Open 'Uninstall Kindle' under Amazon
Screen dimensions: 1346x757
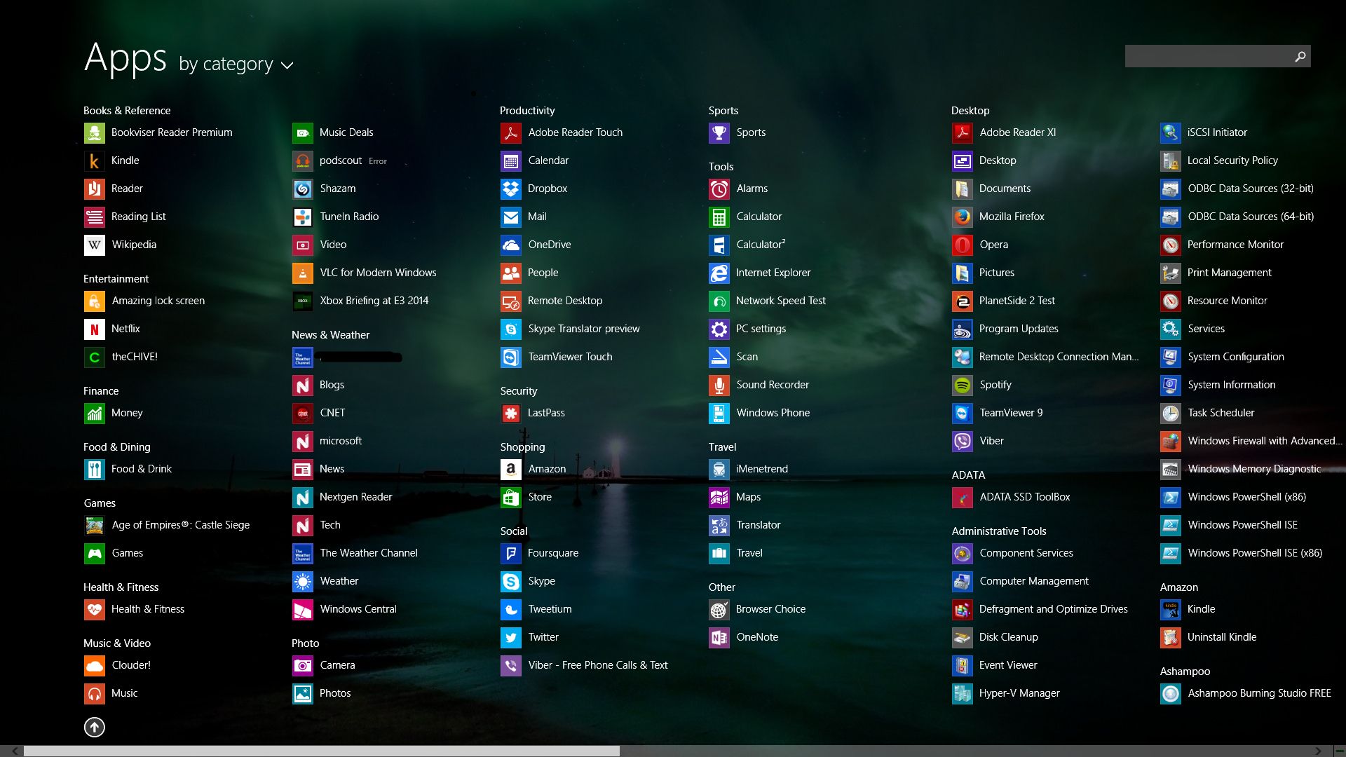(x=1209, y=638)
